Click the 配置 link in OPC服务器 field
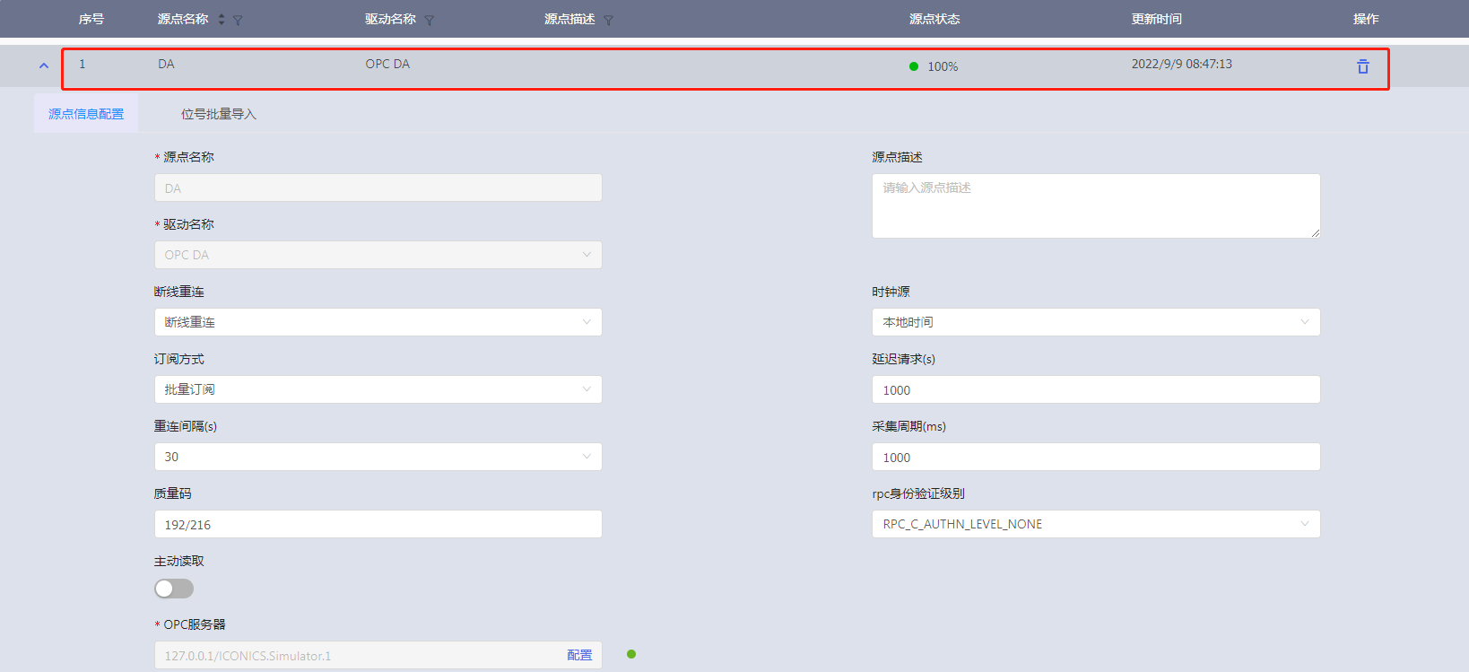This screenshot has height=672, width=1469. (579, 655)
